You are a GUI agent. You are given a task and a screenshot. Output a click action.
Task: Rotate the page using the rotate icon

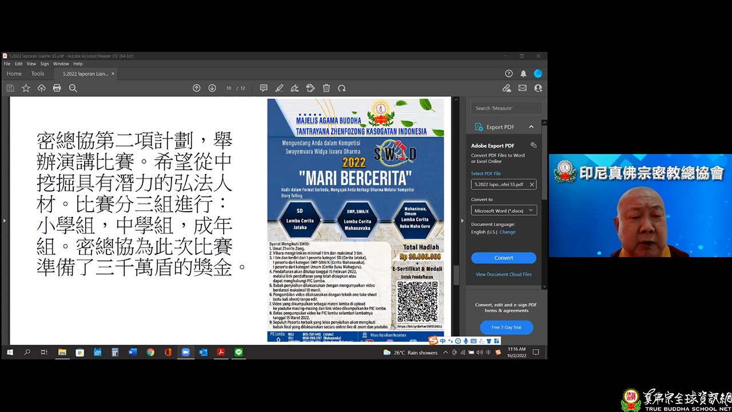click(341, 88)
